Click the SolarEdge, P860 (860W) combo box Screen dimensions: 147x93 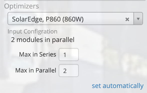coord(75,18)
